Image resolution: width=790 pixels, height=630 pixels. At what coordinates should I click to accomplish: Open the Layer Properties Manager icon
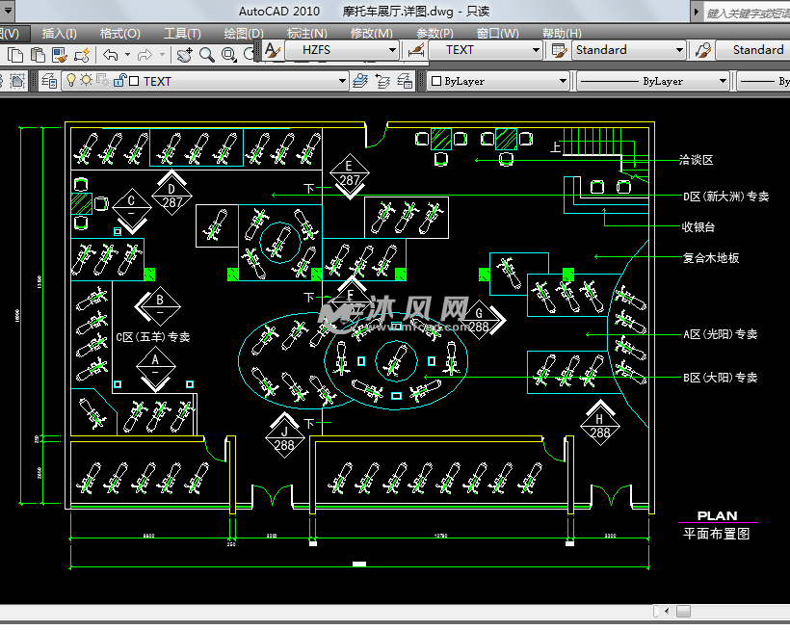(x=48, y=82)
